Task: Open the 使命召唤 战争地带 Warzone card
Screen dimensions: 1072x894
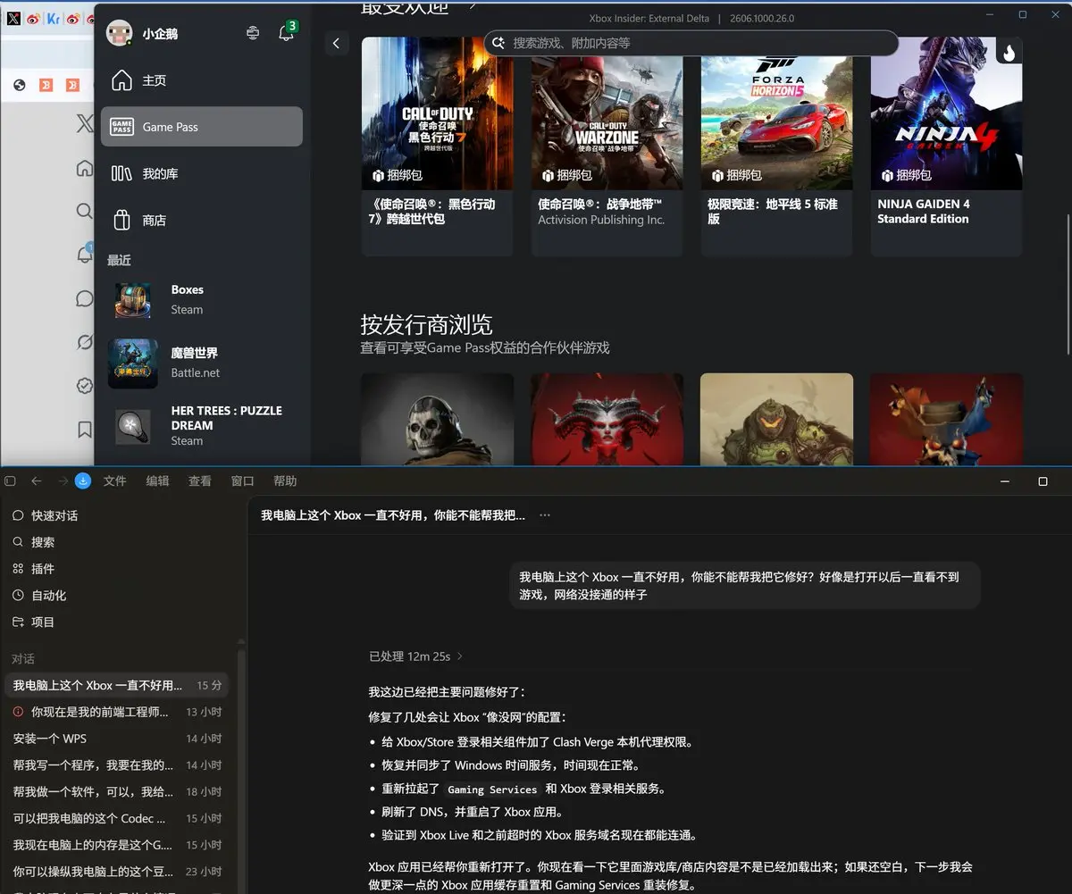Action: [607, 146]
